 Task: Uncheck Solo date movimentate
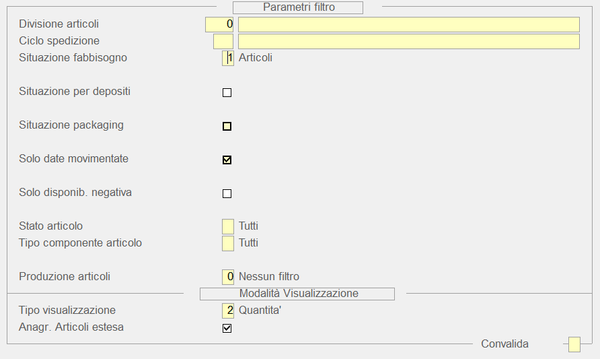click(227, 160)
